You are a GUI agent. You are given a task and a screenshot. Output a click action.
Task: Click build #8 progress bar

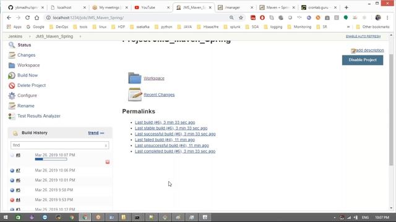[51, 159]
